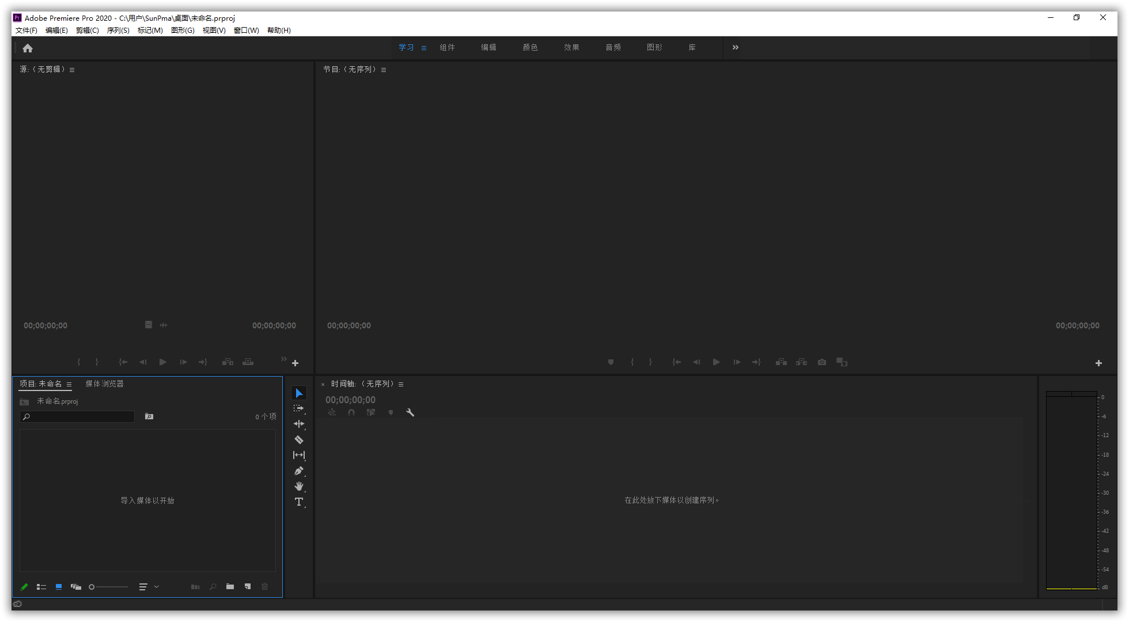The height and width of the screenshot is (622, 1129).
Task: Open the 窗口(W) menu
Action: point(247,31)
